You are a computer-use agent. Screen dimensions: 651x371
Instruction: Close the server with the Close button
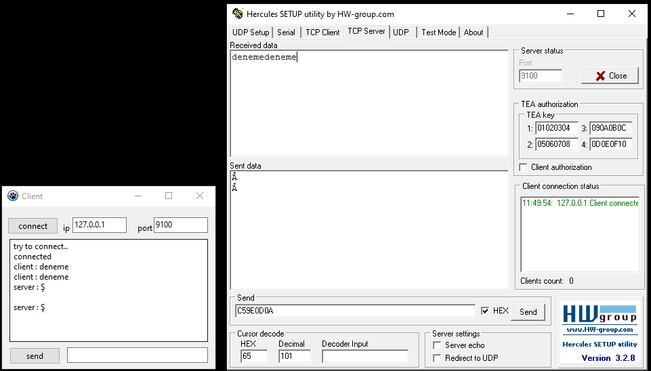point(610,76)
